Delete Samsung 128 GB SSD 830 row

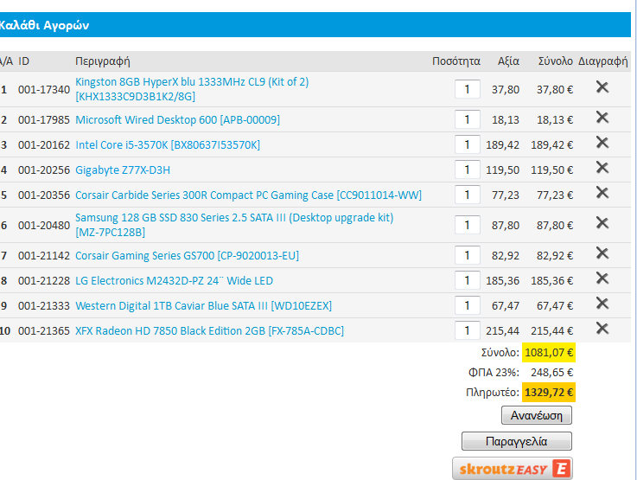[602, 223]
